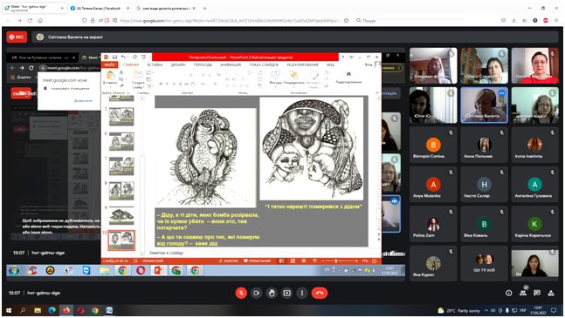Open the Фигуры shapes gallery icon
The width and height of the screenshot is (565, 318).
click(275, 75)
